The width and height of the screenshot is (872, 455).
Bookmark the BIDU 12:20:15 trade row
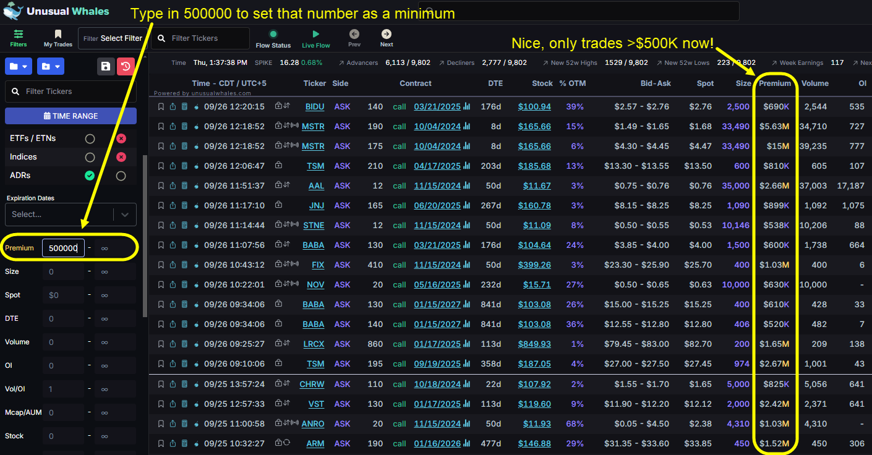[161, 106]
